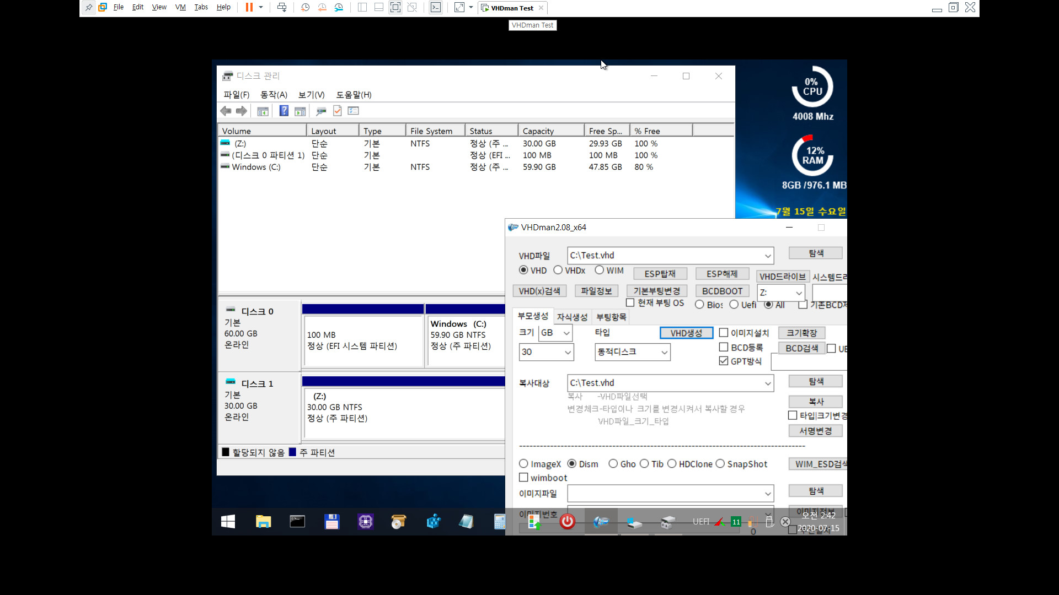The width and height of the screenshot is (1059, 595).
Task: Open the Z: drive letter dropdown
Action: (x=799, y=293)
